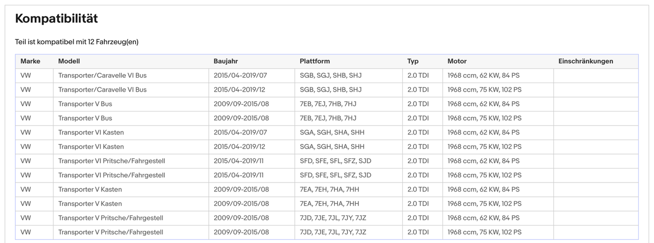Select the Modell column header

point(69,61)
